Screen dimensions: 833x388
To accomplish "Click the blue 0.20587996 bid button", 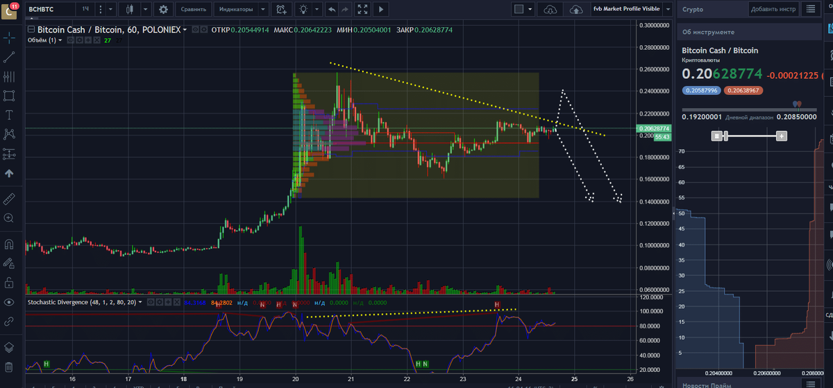I will click(x=700, y=90).
